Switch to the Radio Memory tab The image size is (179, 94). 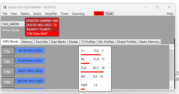click(149, 42)
